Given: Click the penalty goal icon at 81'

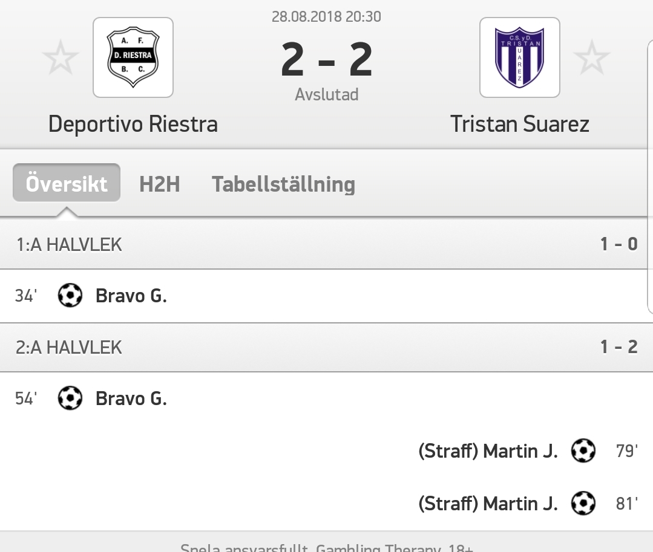Looking at the screenshot, I should [x=583, y=504].
